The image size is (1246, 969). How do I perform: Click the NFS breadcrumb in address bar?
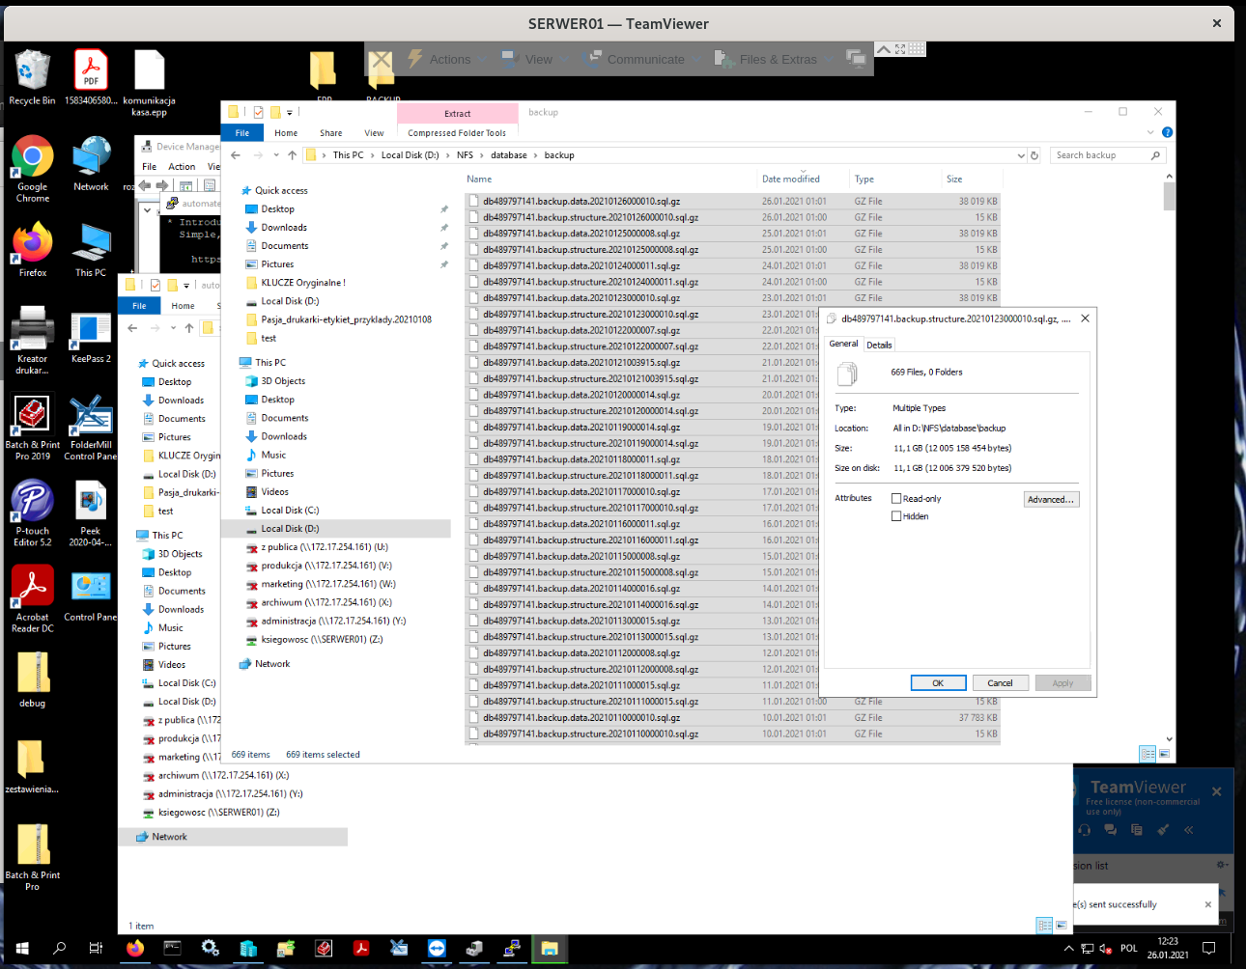point(465,155)
